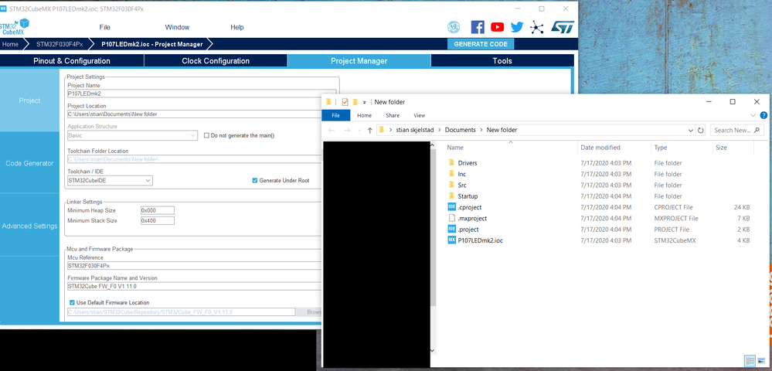Click the STM32CubeMX logo icon

[x=14, y=26]
